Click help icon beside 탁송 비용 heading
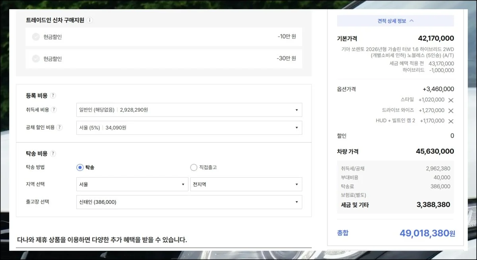The width and height of the screenshot is (477, 260). pos(53,154)
